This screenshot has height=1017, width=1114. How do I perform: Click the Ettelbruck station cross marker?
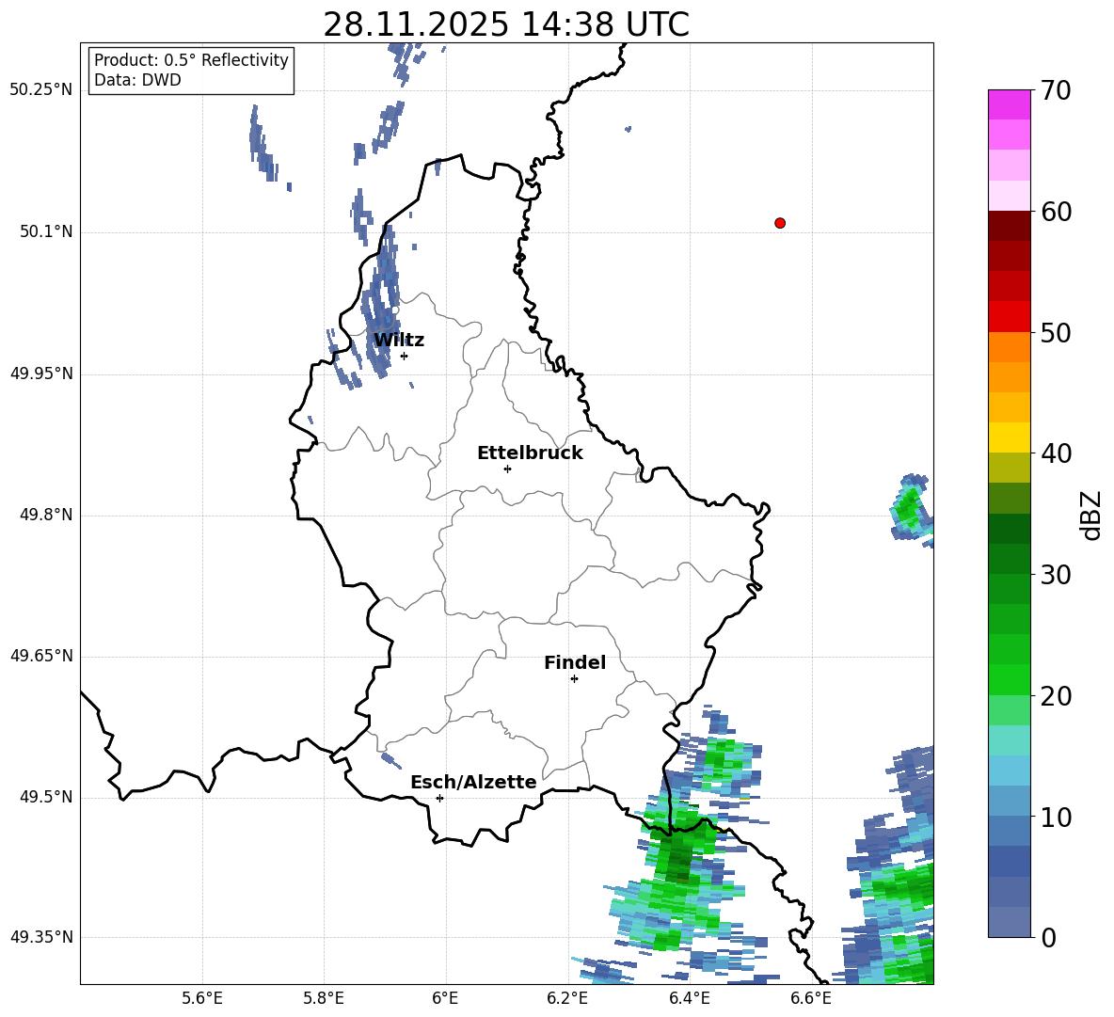[507, 469]
